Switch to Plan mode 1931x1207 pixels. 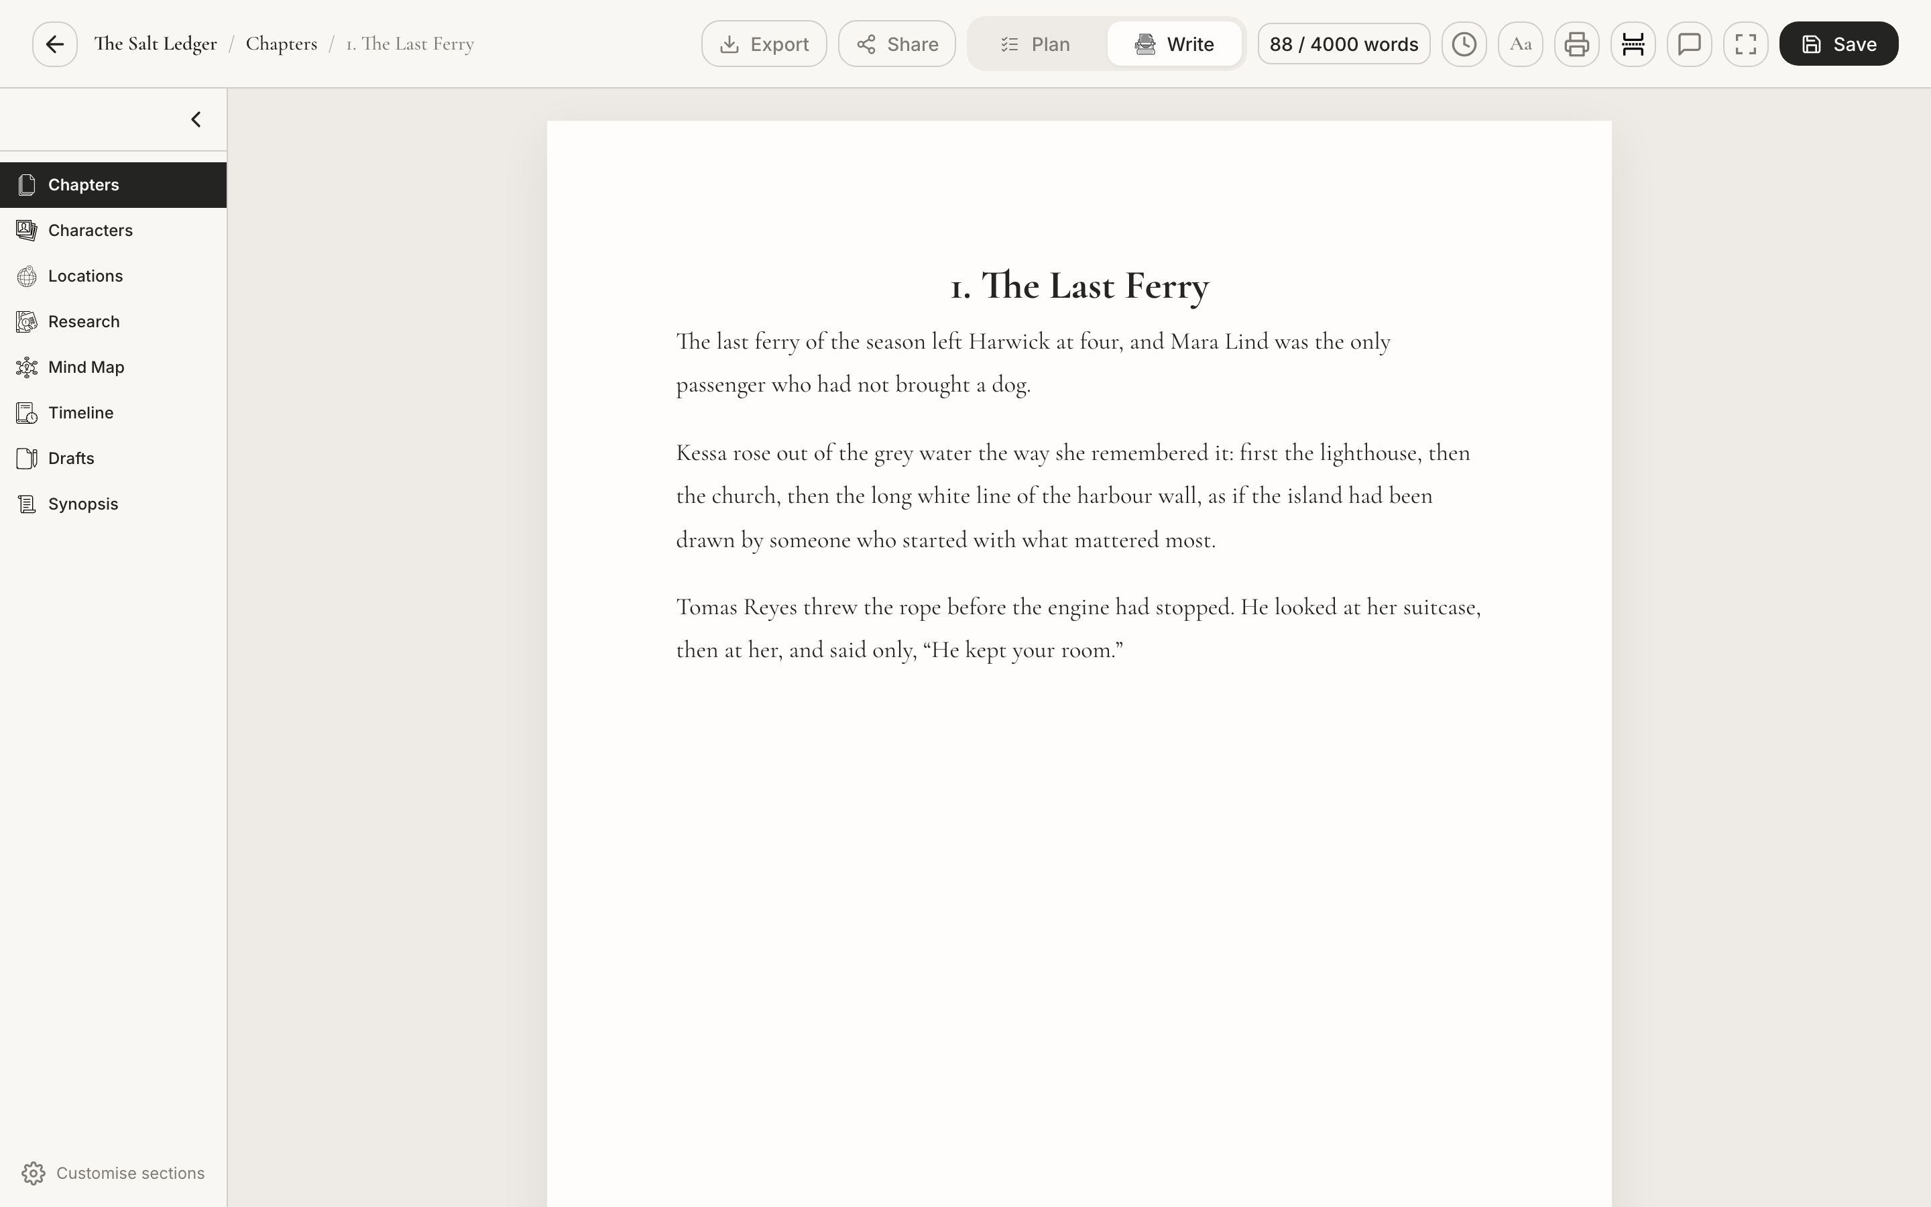point(1036,44)
